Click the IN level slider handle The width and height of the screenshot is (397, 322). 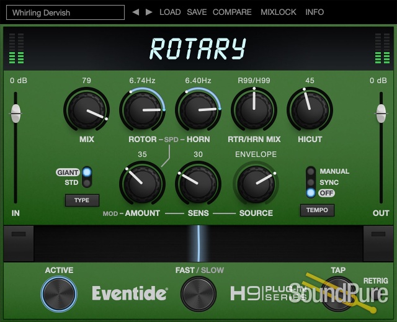pos(16,114)
